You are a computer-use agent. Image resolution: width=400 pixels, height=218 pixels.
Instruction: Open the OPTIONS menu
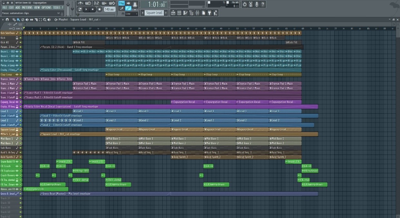pos(46,7)
